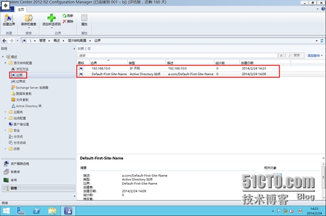Image resolution: width=326 pixels, height=216 pixels.
Task: Collapse the navigation pane with the arrow
Action: pos(74,49)
